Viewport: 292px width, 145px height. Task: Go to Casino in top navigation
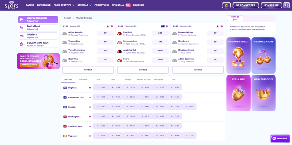tap(30, 5)
